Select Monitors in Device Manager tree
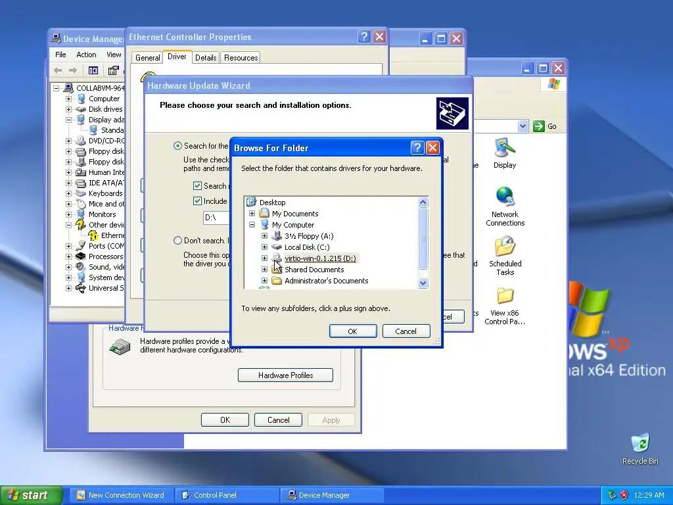Screen dimensions: 673x505 click(102, 214)
